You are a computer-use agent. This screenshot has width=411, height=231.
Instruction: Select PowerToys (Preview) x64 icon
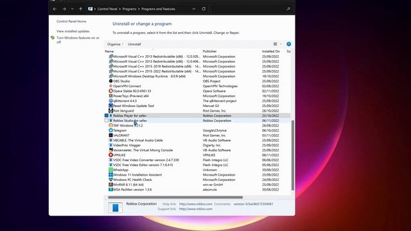point(110,96)
